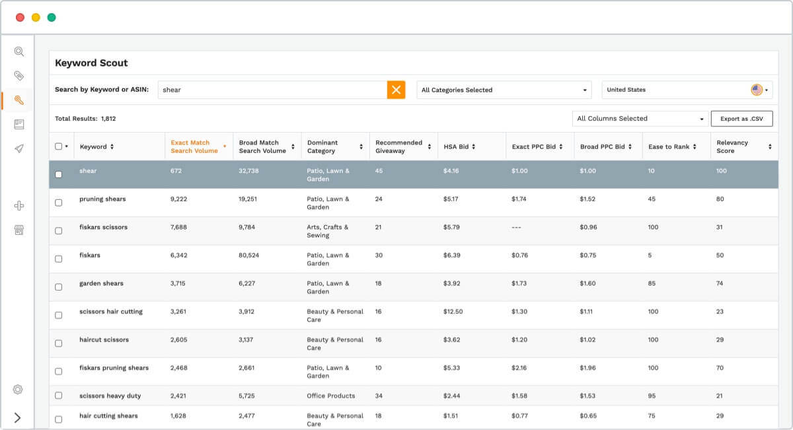The image size is (793, 430).
Task: Tick the scissors heavy duty checkbox
Action: click(59, 396)
